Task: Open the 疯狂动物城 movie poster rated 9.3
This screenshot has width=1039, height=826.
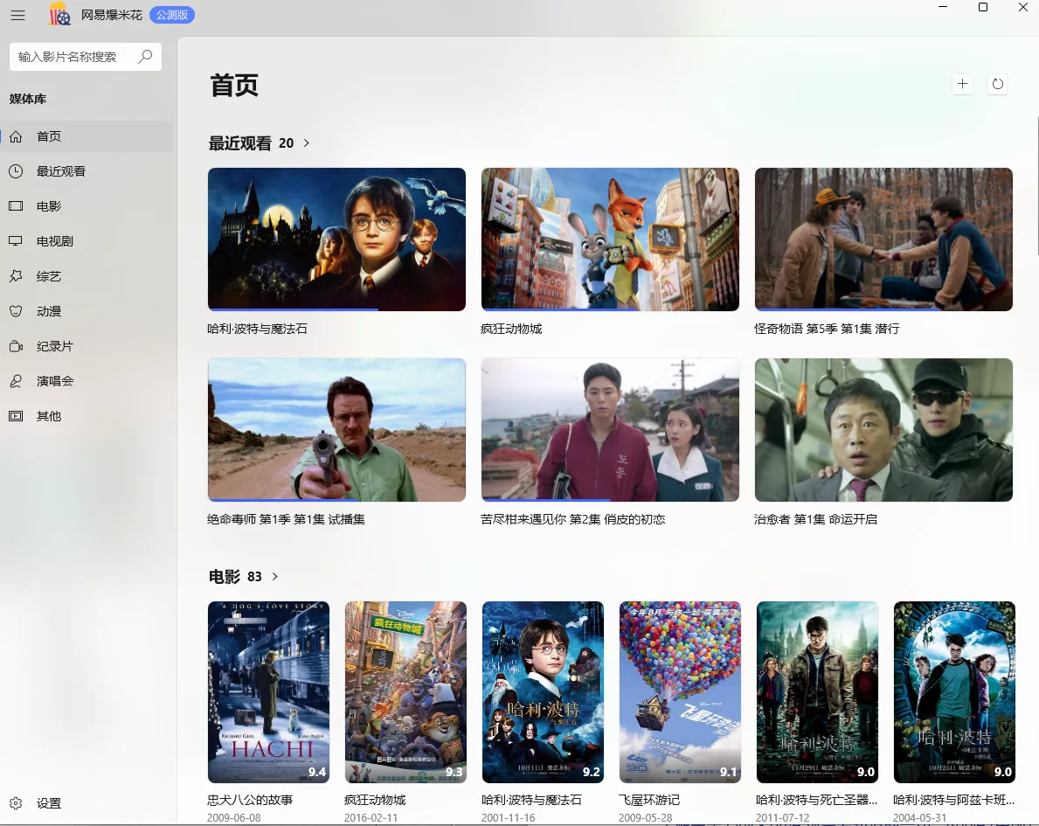Action: coord(405,692)
